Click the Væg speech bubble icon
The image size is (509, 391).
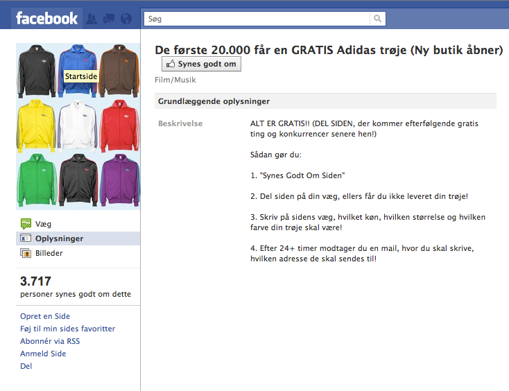(x=26, y=223)
